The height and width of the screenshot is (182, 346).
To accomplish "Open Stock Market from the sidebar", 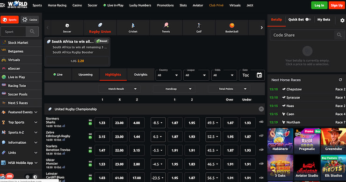I will pos(21,42).
